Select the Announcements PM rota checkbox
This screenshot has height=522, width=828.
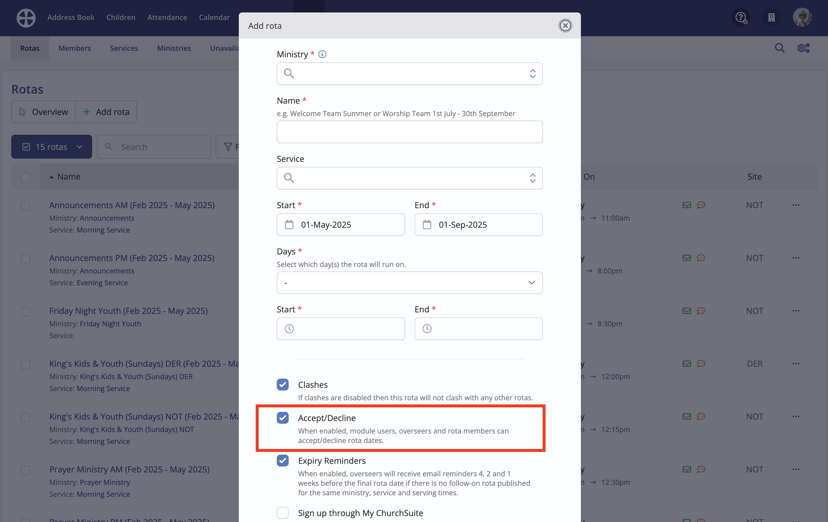pos(26,259)
